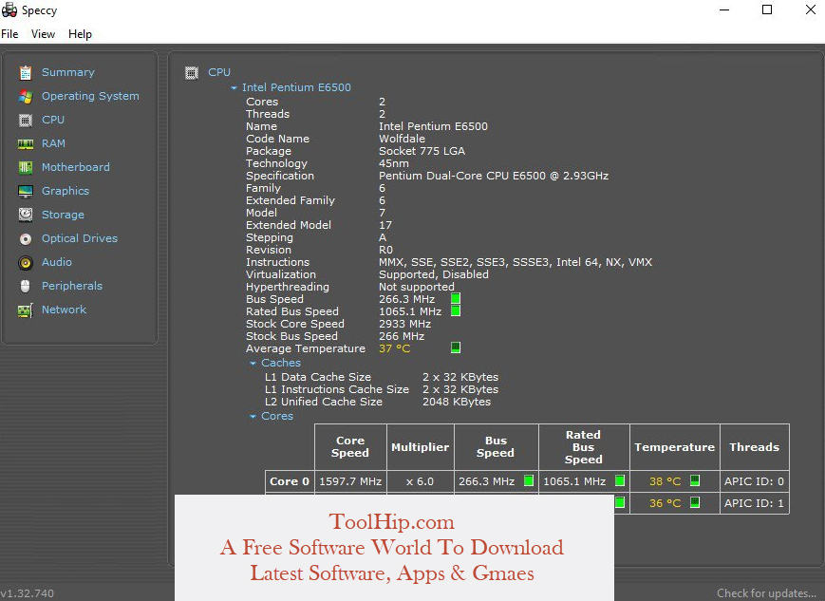Click the Check for updates link
The width and height of the screenshot is (825, 601).
[766, 593]
